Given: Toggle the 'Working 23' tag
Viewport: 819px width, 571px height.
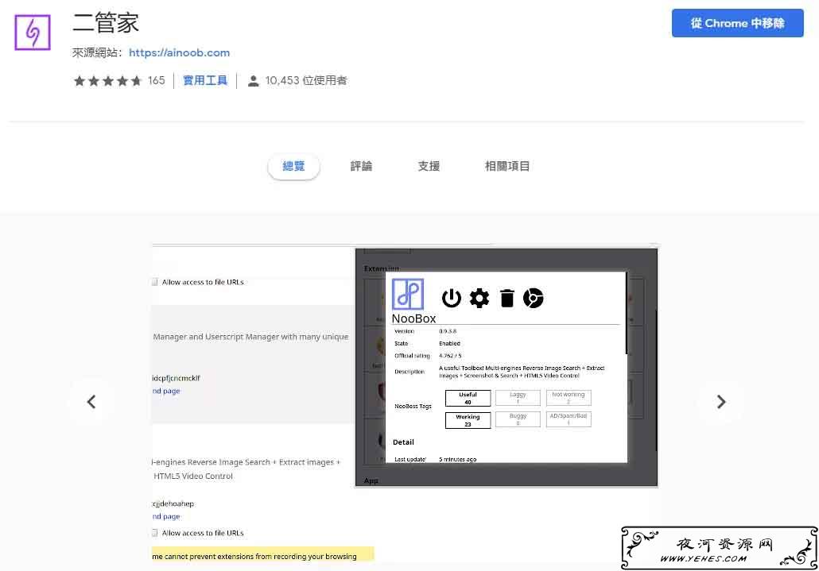Looking at the screenshot, I should 468,420.
